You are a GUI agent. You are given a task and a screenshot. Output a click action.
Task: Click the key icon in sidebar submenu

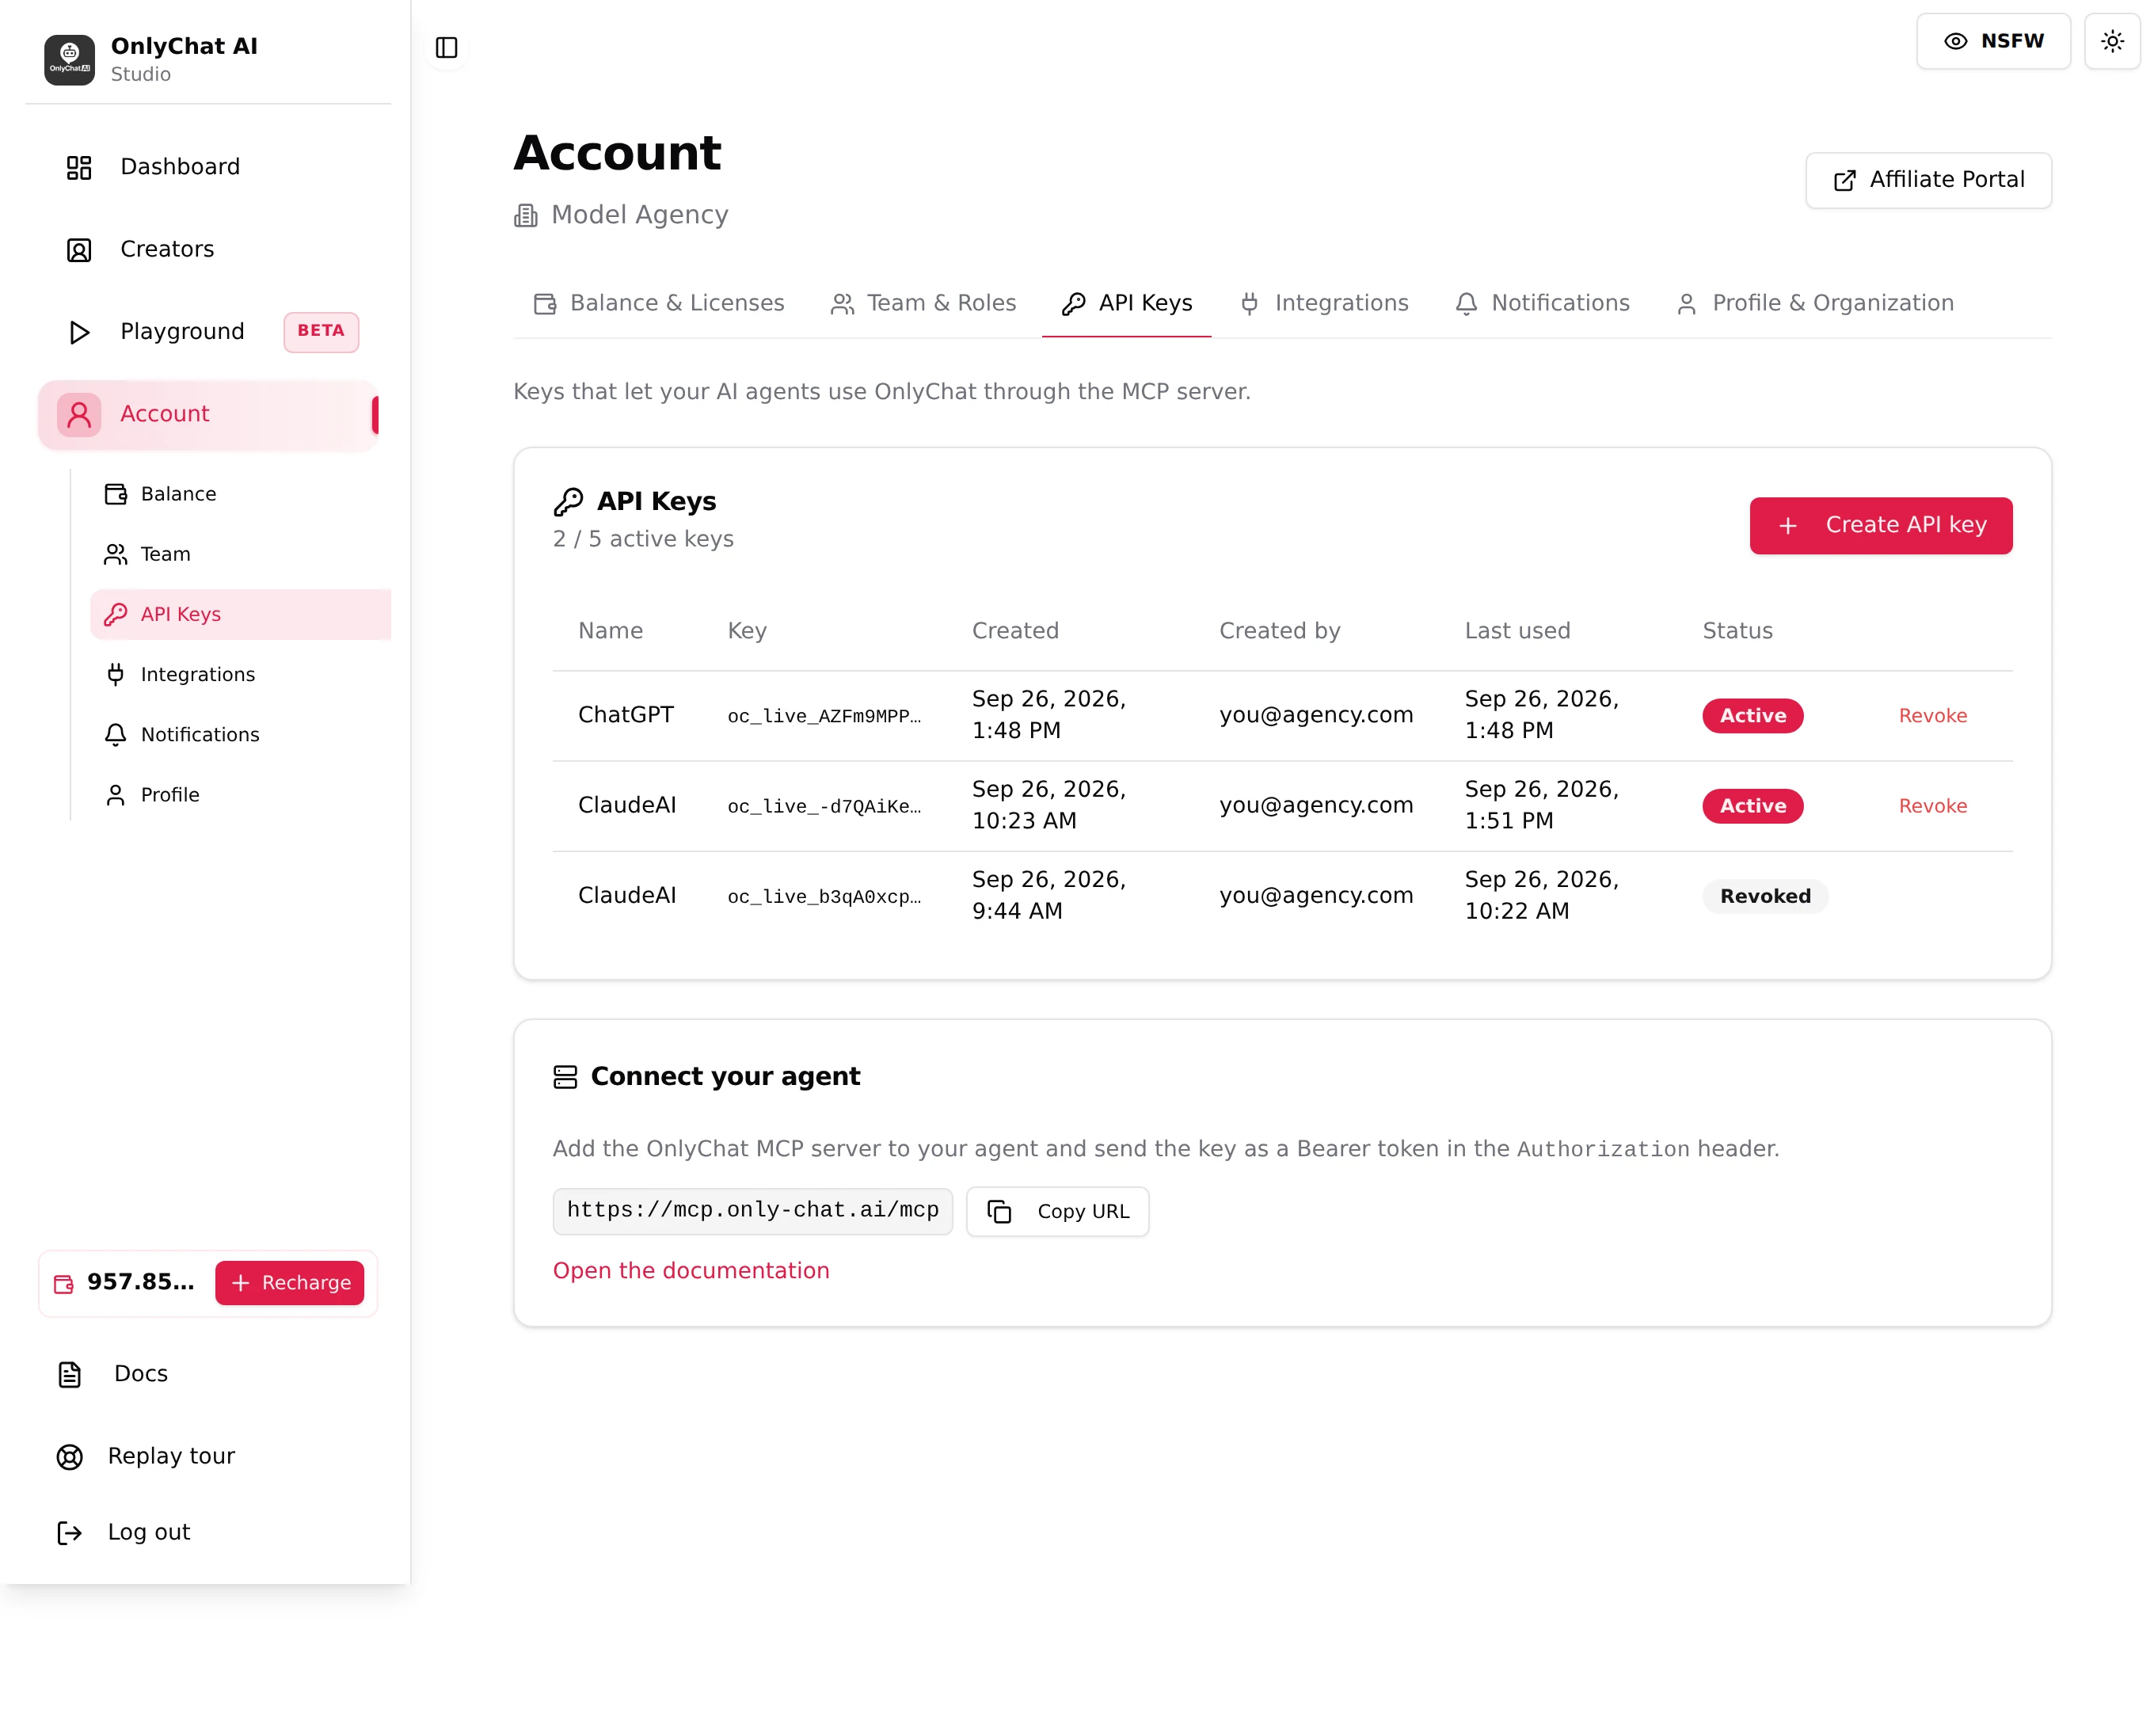pos(116,614)
